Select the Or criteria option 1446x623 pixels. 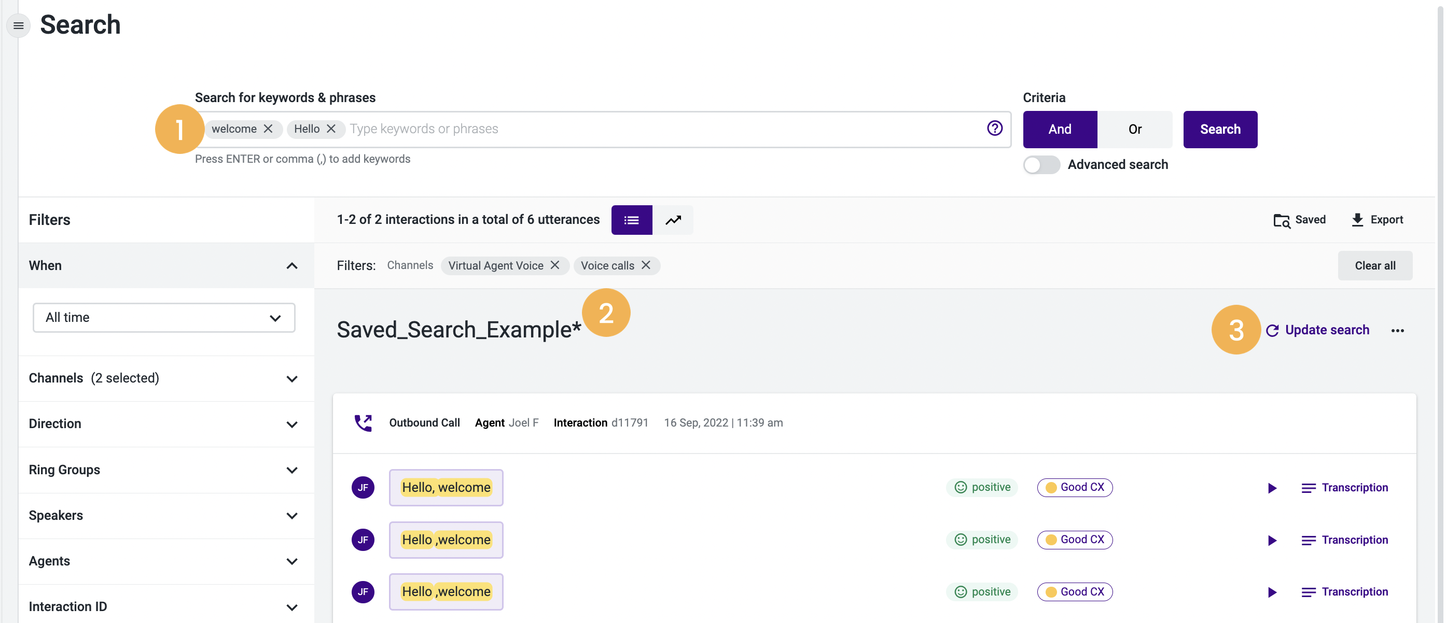(x=1134, y=129)
